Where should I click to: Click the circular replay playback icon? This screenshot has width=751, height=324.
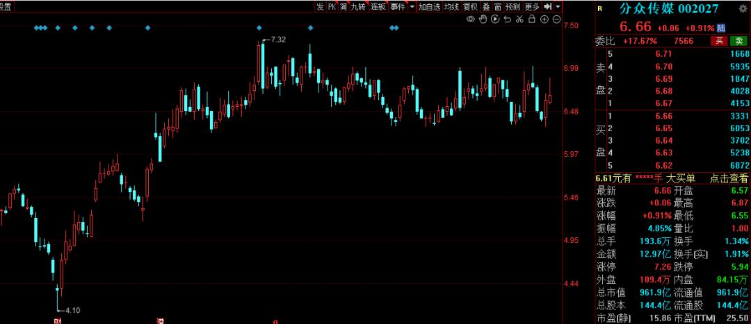tap(495, 19)
